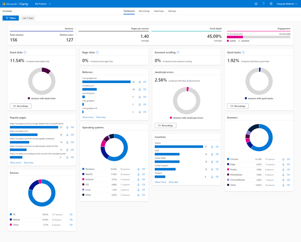The height and width of the screenshot is (242, 301).
Task: Click the www.google.com referrer bar
Action: point(106,82)
